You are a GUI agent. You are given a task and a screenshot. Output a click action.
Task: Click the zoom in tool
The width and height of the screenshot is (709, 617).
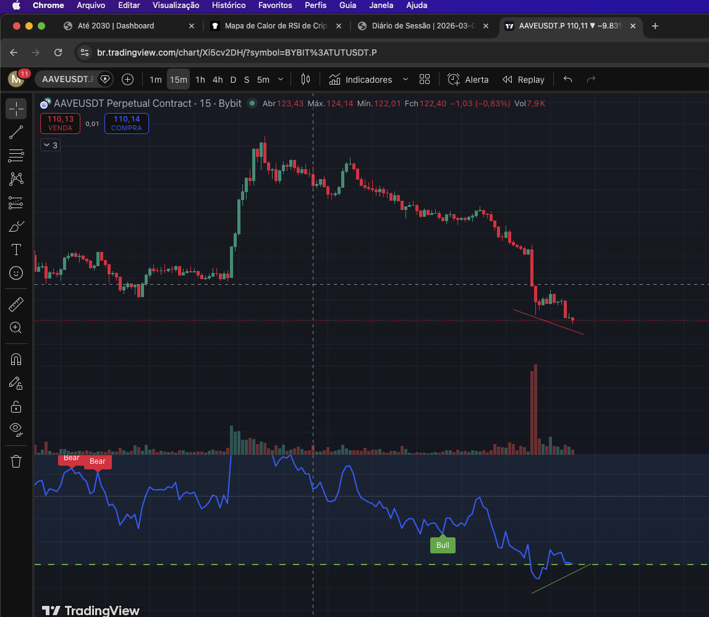[16, 328]
